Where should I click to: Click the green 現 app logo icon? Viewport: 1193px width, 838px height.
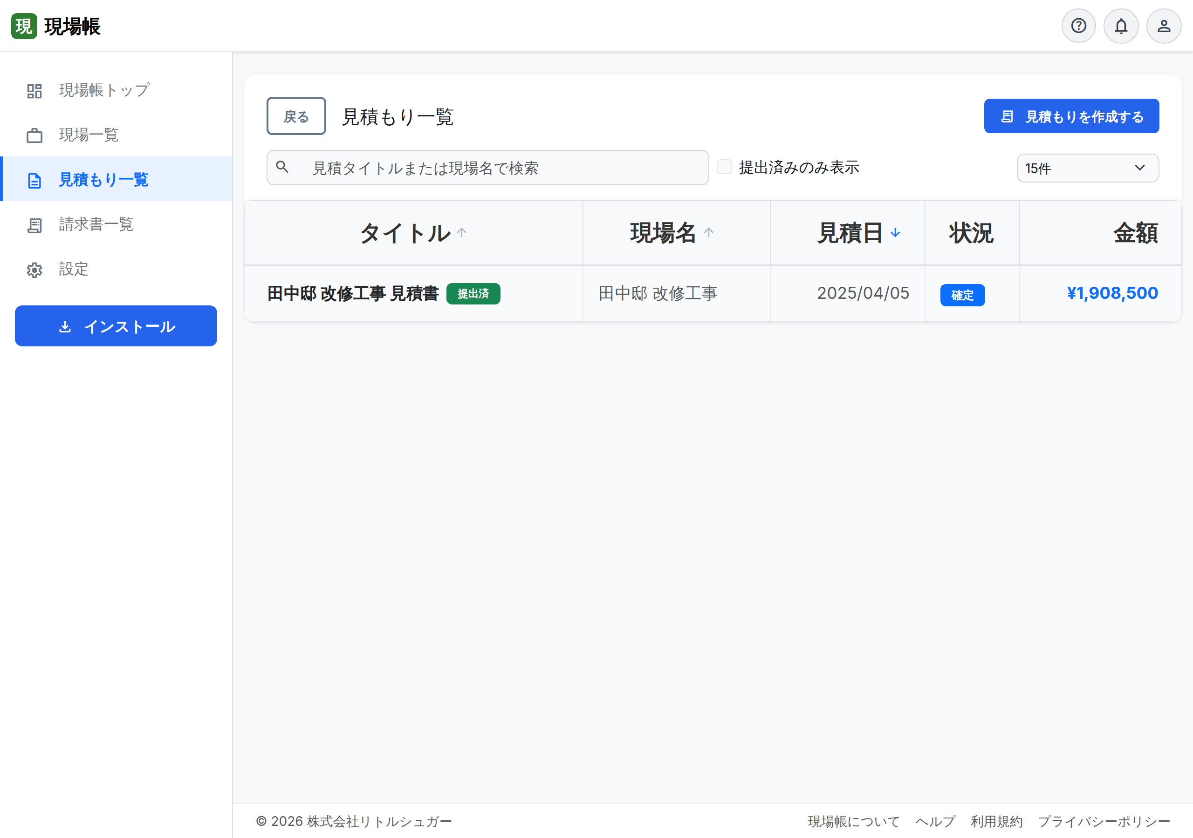pos(24,26)
